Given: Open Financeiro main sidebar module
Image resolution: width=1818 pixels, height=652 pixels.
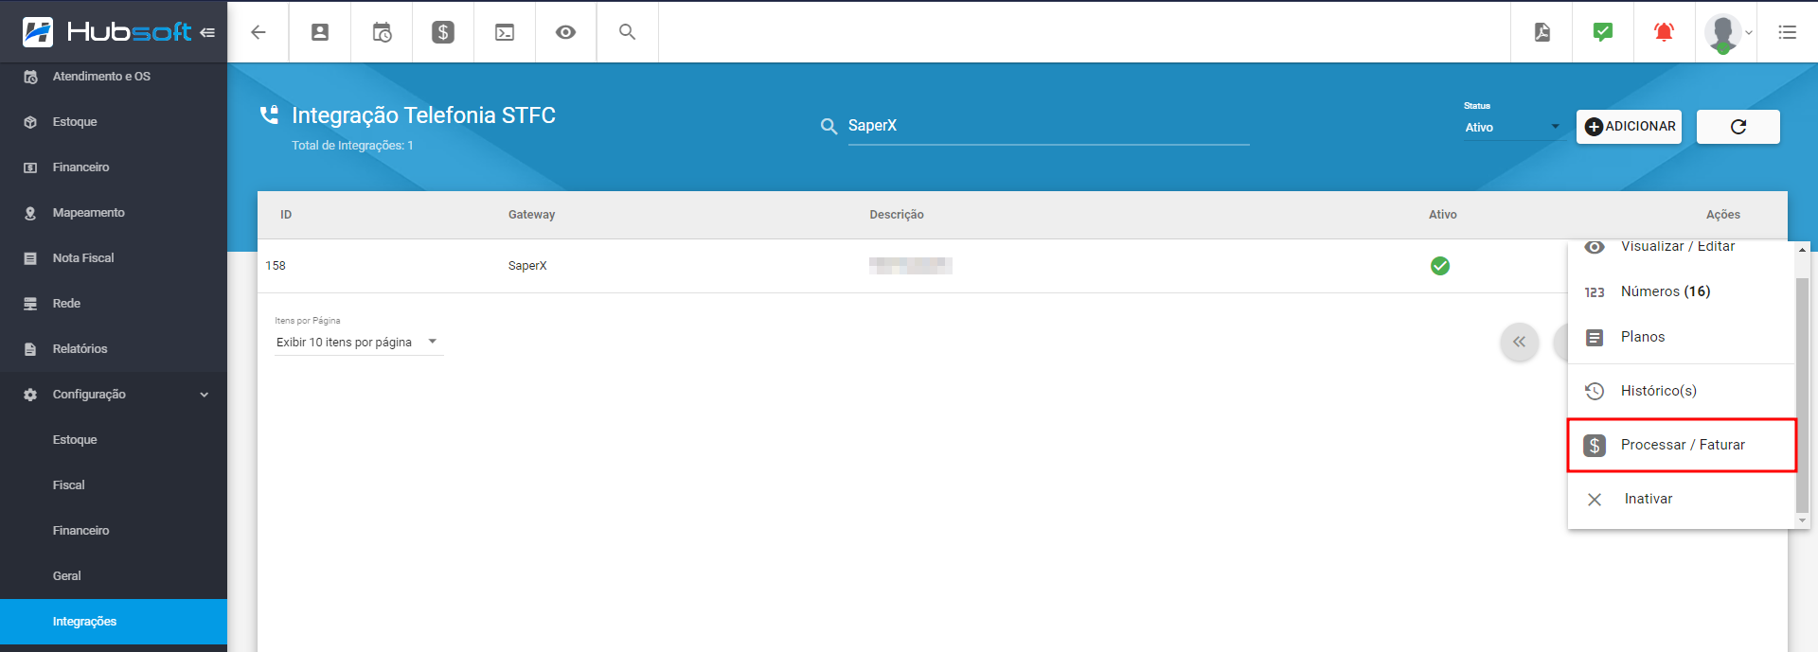Looking at the screenshot, I should click(x=114, y=167).
